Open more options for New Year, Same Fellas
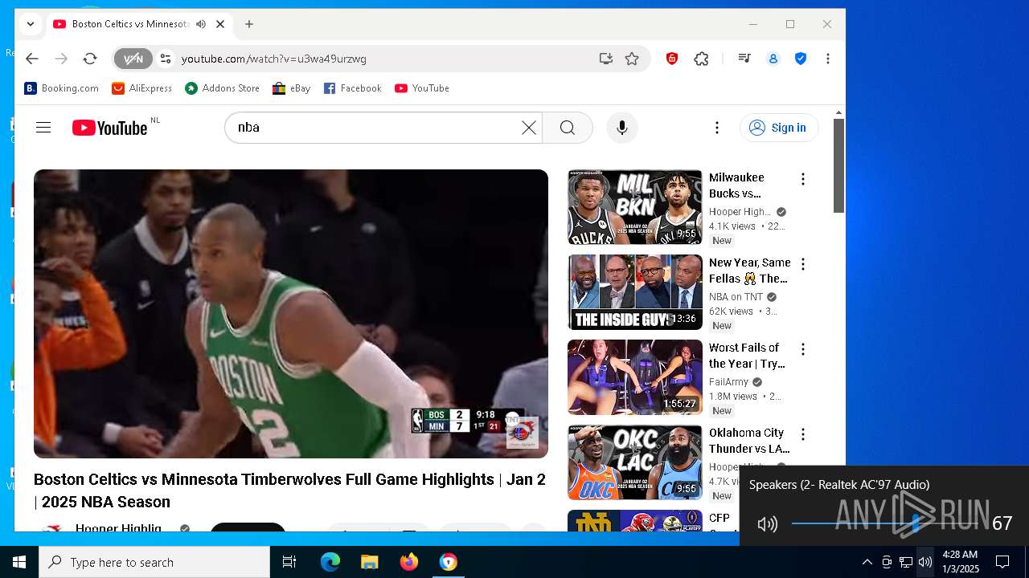 [x=802, y=264]
